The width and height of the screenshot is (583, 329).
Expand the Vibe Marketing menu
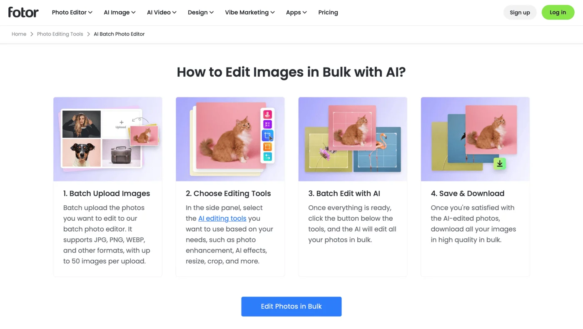click(250, 12)
